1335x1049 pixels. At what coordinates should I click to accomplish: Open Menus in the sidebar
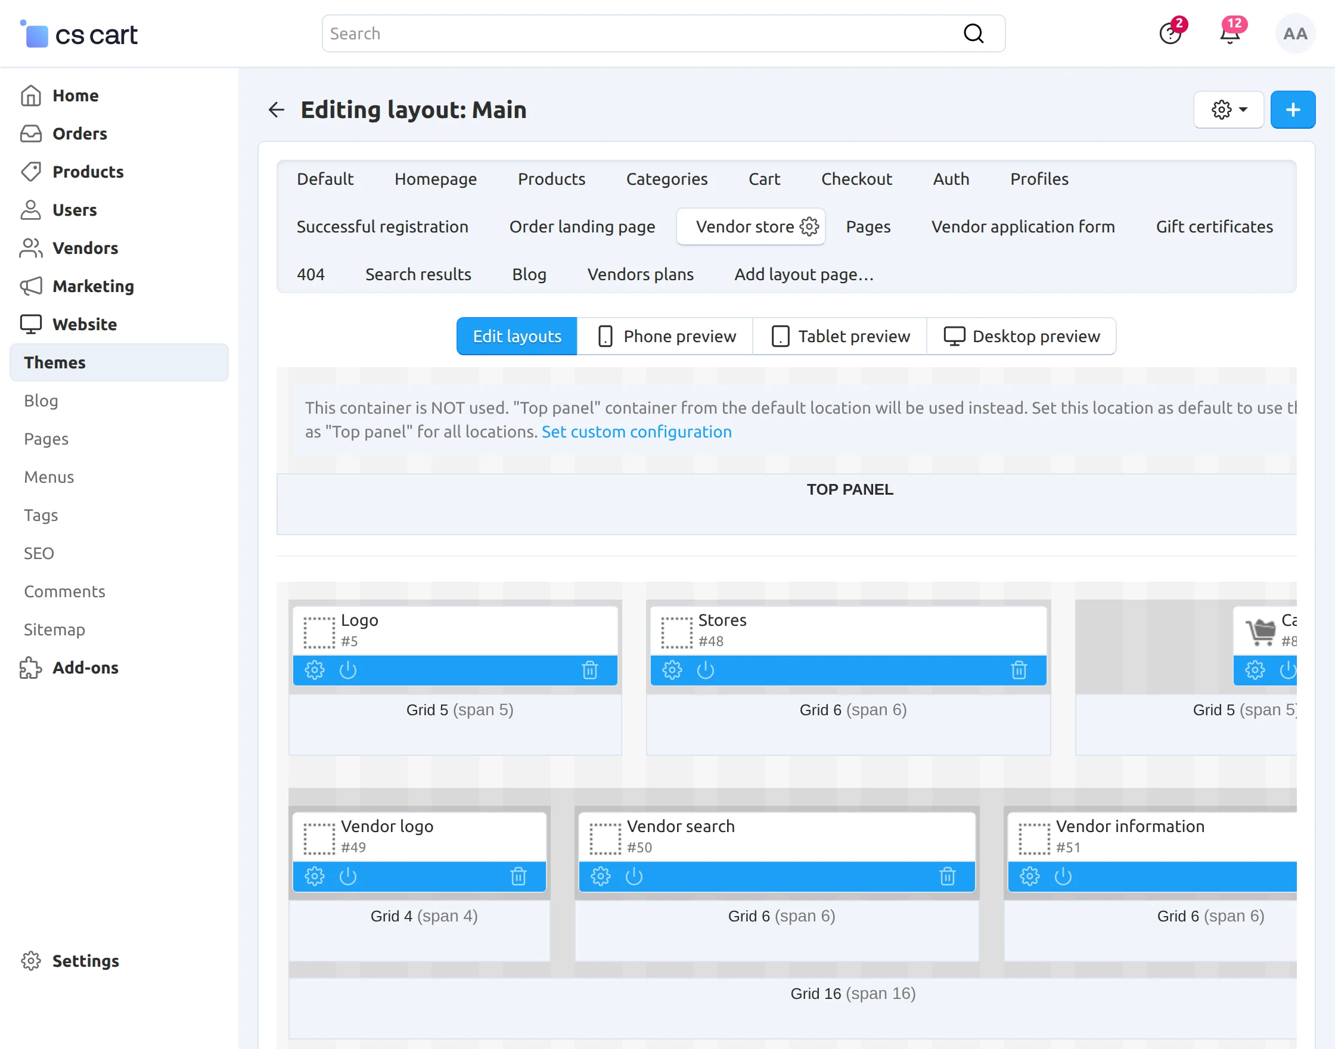[x=48, y=477]
